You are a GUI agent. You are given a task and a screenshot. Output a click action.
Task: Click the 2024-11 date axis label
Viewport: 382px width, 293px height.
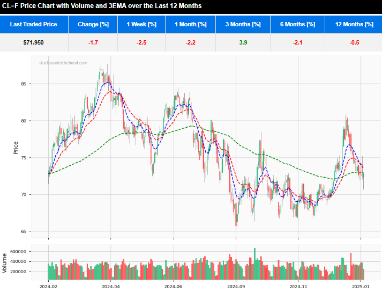pyautogui.click(x=298, y=287)
